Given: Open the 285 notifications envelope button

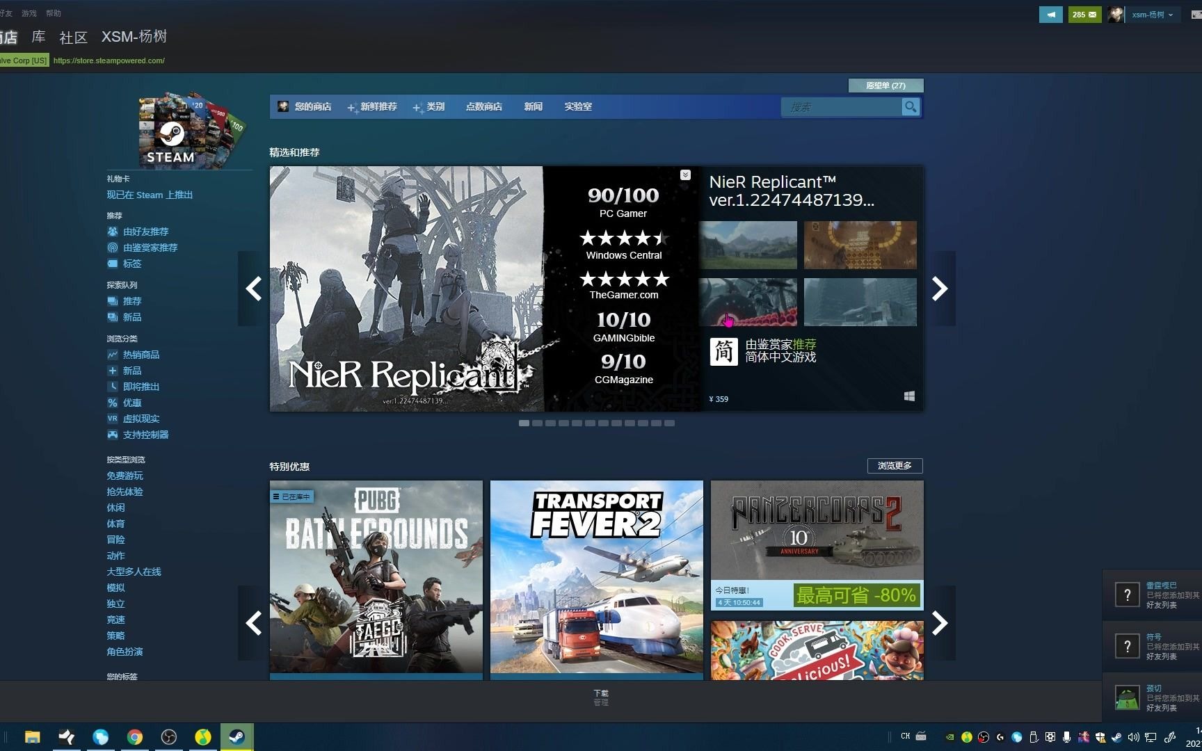Looking at the screenshot, I should (1084, 15).
